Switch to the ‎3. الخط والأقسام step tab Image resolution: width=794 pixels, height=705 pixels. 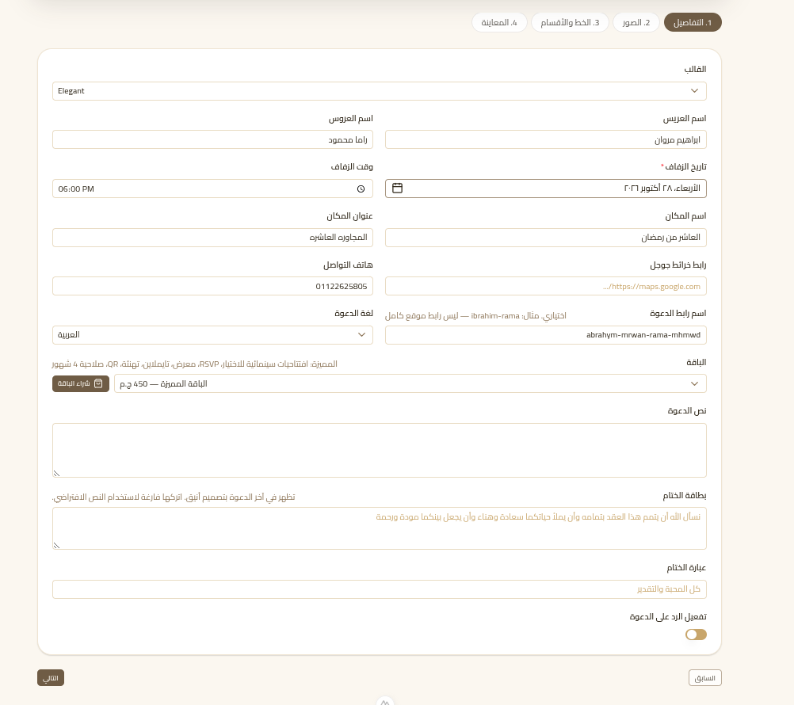click(x=570, y=22)
